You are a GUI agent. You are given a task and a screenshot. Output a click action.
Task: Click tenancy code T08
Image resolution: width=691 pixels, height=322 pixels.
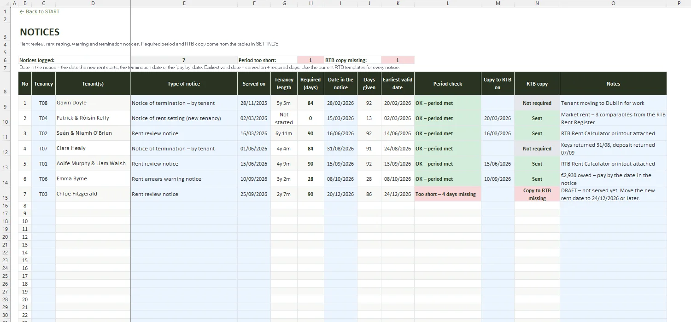pos(43,103)
